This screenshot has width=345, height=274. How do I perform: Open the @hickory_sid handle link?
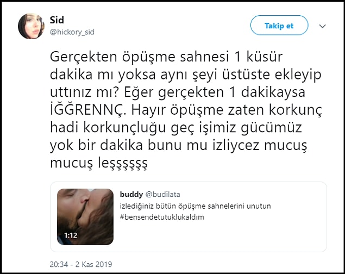click(72, 32)
